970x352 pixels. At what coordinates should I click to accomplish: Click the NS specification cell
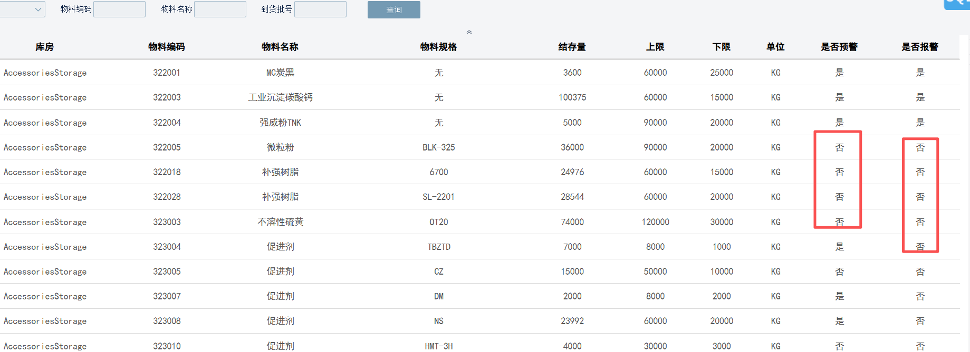(438, 321)
